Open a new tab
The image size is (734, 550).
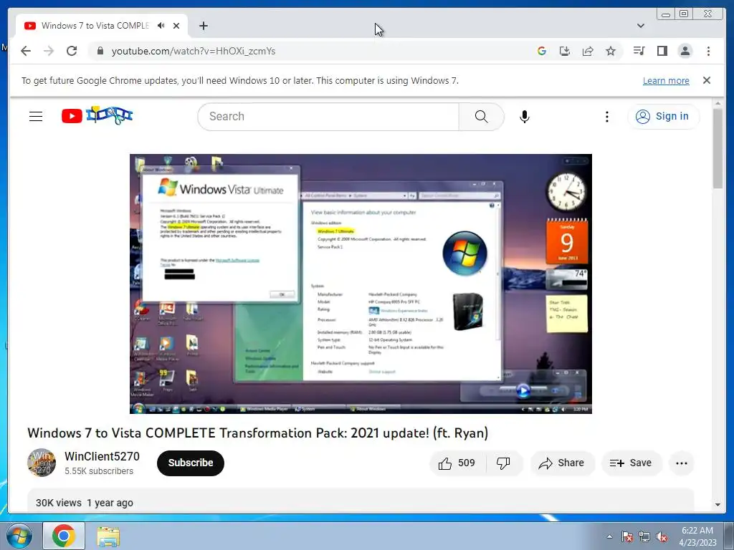coord(203,26)
